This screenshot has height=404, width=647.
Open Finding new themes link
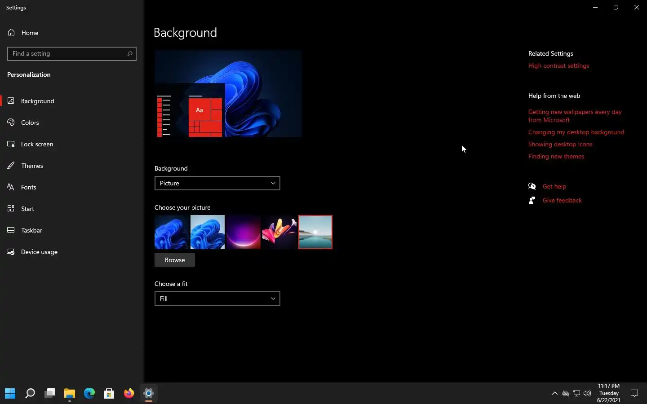(556, 156)
